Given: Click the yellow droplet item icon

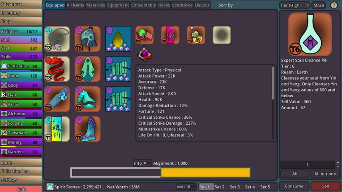Looking at the screenshot, I should point(118,39).
